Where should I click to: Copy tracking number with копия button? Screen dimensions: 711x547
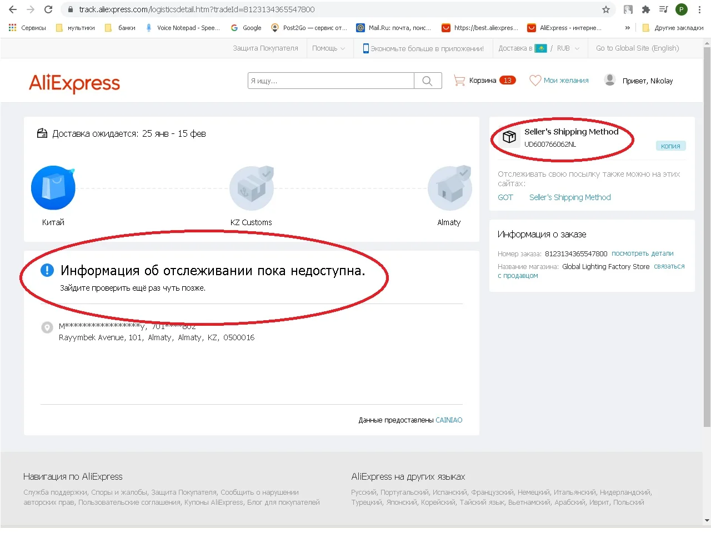coord(670,146)
